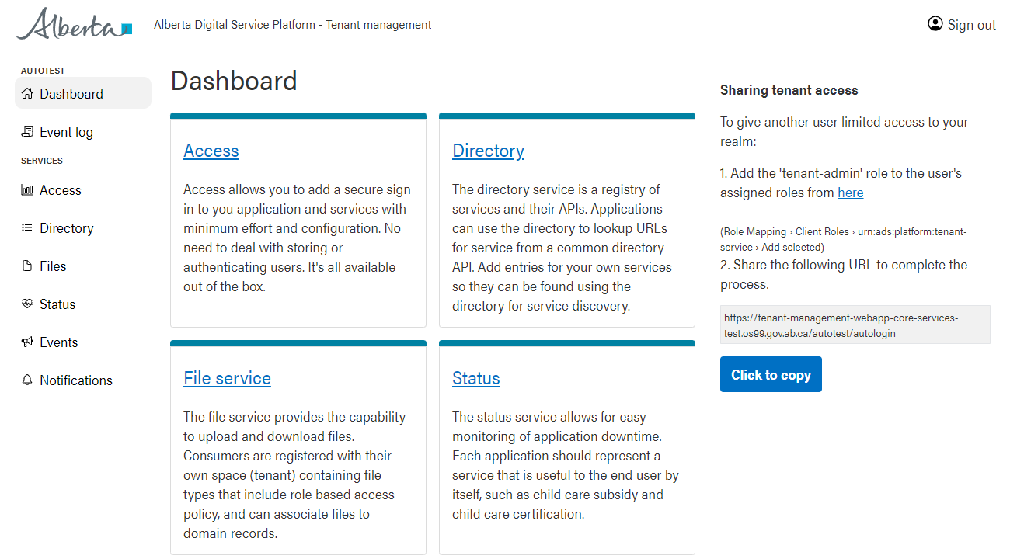This screenshot has width=1017, height=559.
Task: Open the File service link
Action: click(227, 378)
